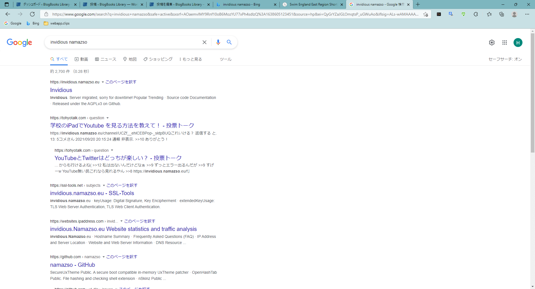Open Google settings gear icon
This screenshot has height=289, width=535.
(x=492, y=43)
